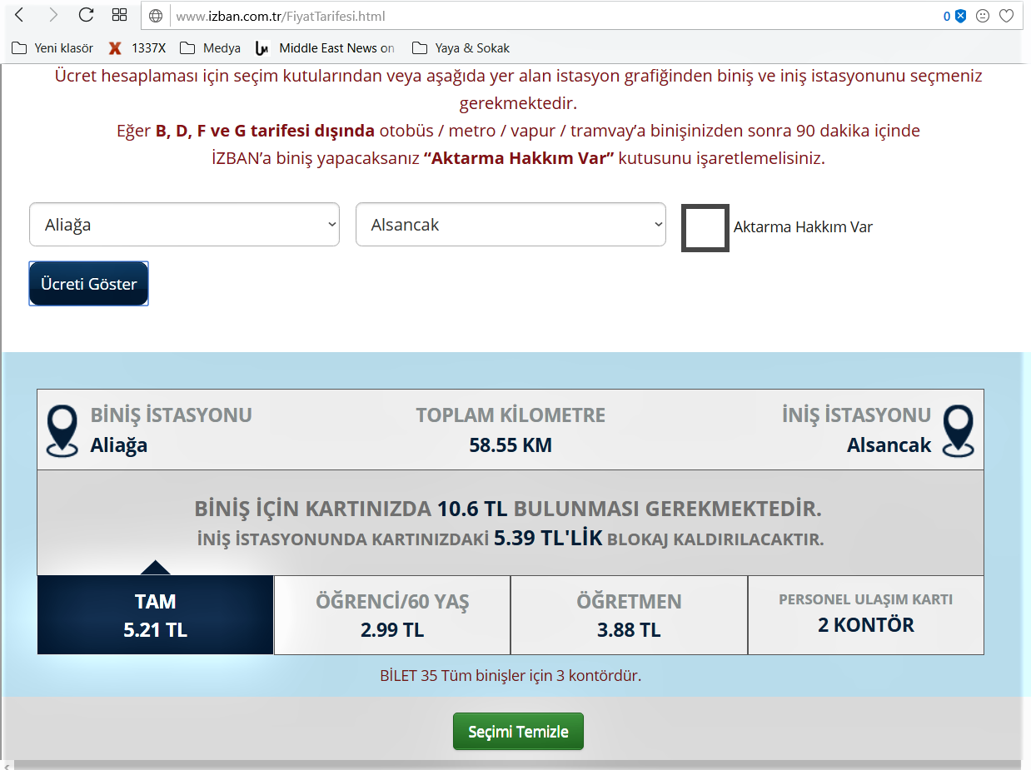Click the browser back arrow
1031x770 pixels.
click(x=19, y=15)
